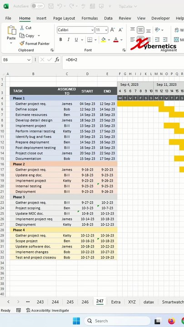This screenshot has height=327, width=184.
Task: Open the Data ribbon tab
Action: click(108, 18)
